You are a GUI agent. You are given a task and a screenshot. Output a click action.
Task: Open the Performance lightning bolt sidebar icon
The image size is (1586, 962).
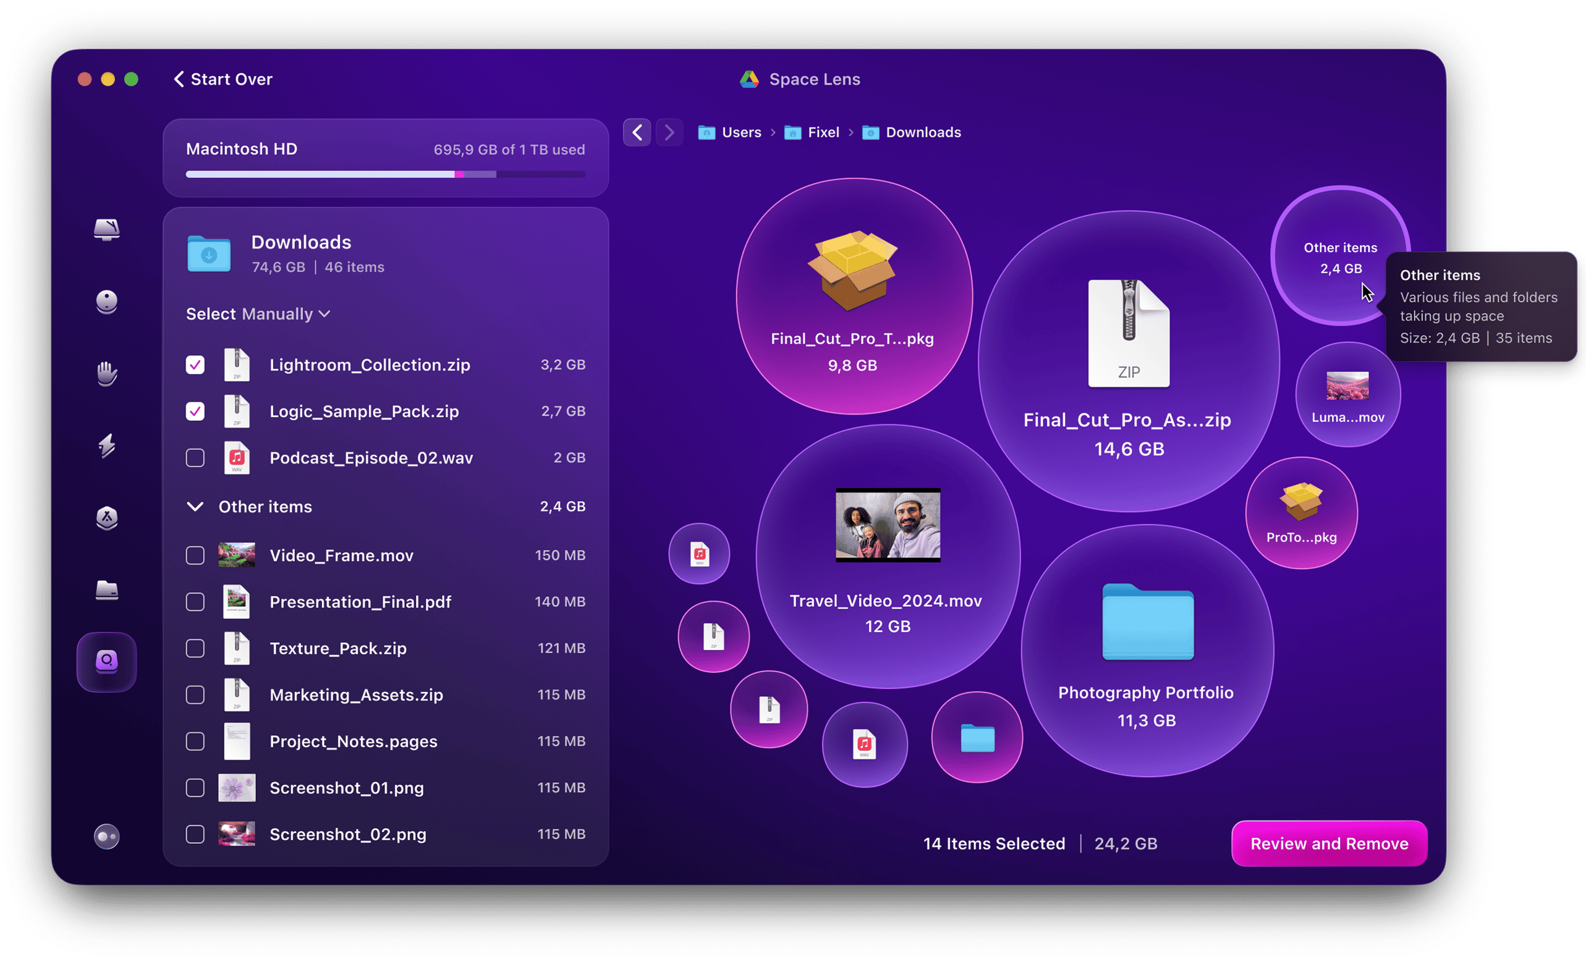[x=107, y=445]
